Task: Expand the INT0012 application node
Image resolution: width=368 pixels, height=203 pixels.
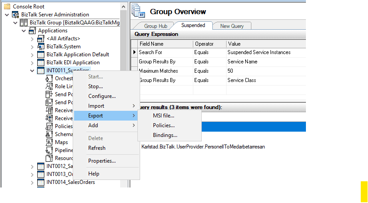Action: (32, 167)
